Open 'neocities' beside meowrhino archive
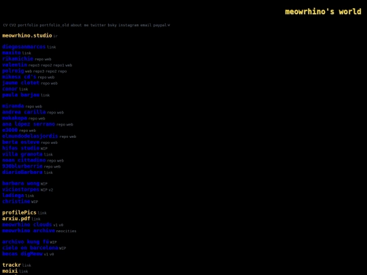 point(66,231)
